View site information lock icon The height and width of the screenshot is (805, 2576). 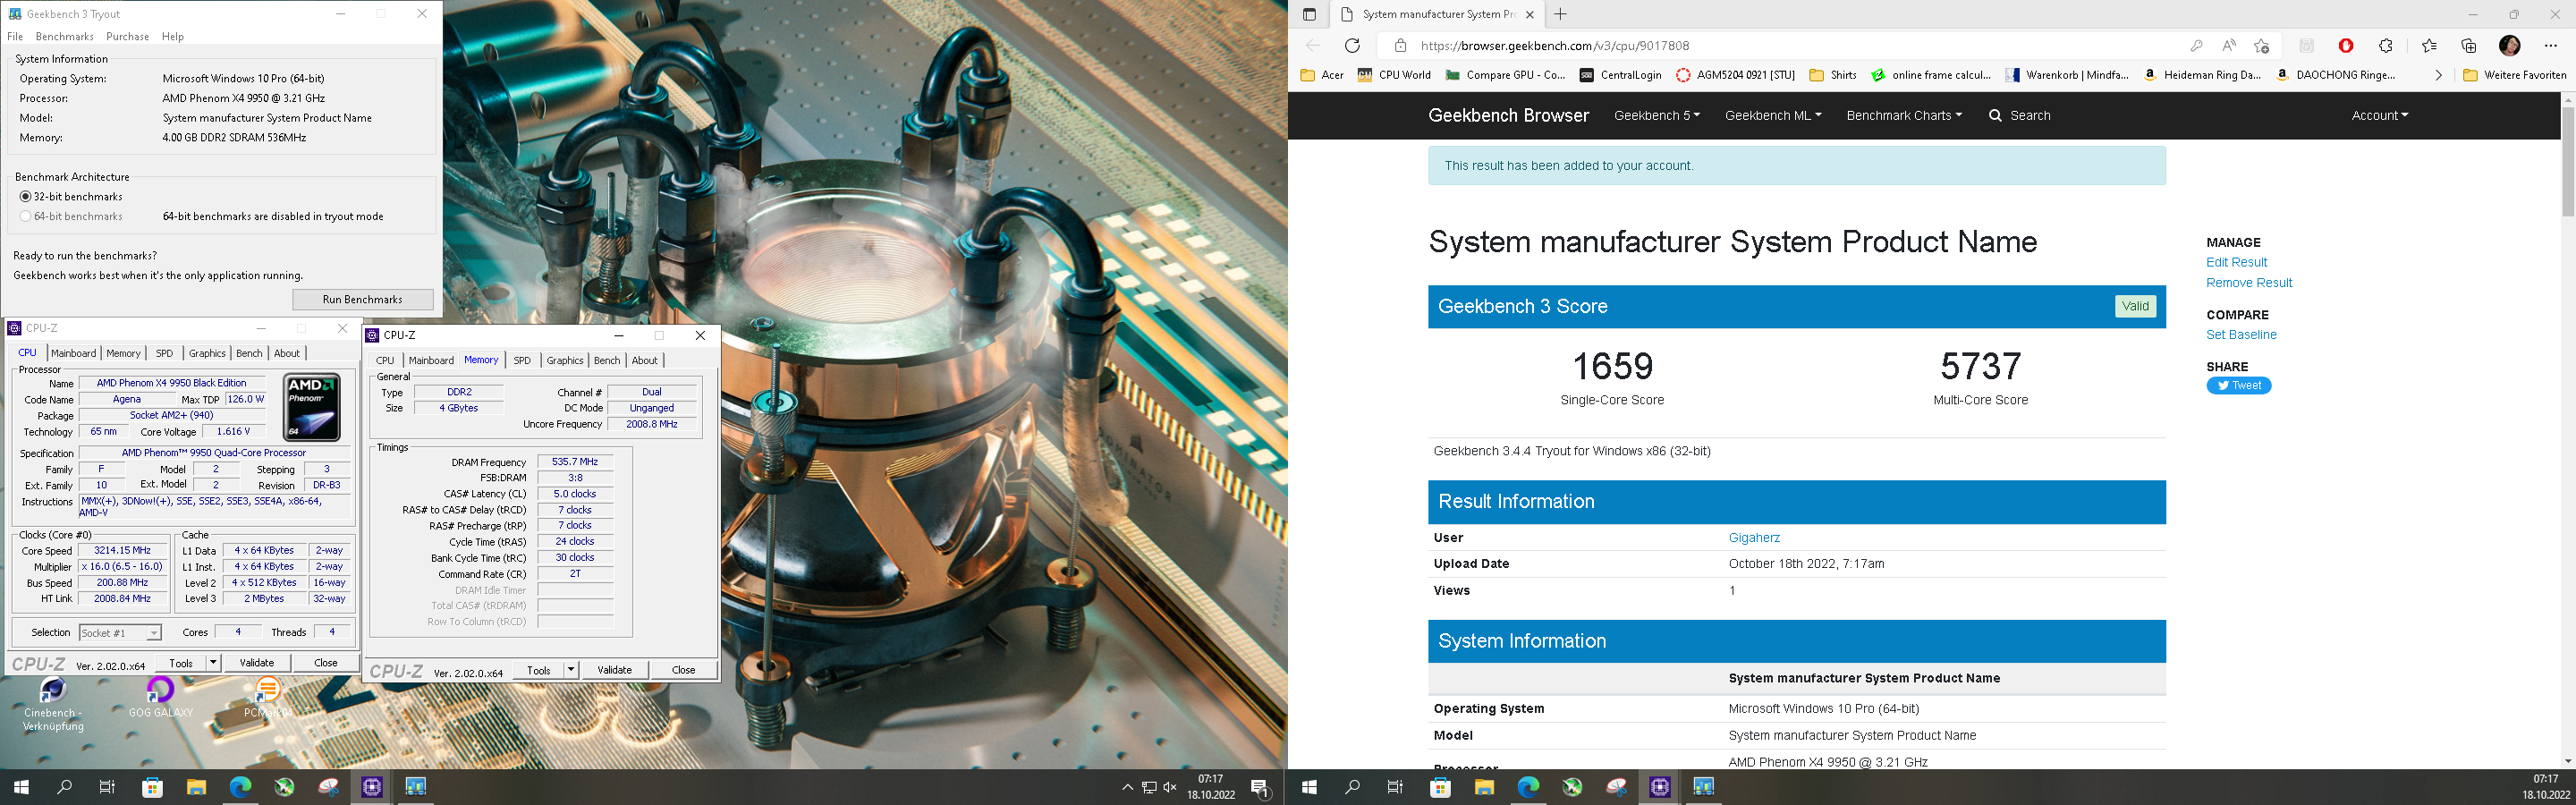pos(1400,45)
